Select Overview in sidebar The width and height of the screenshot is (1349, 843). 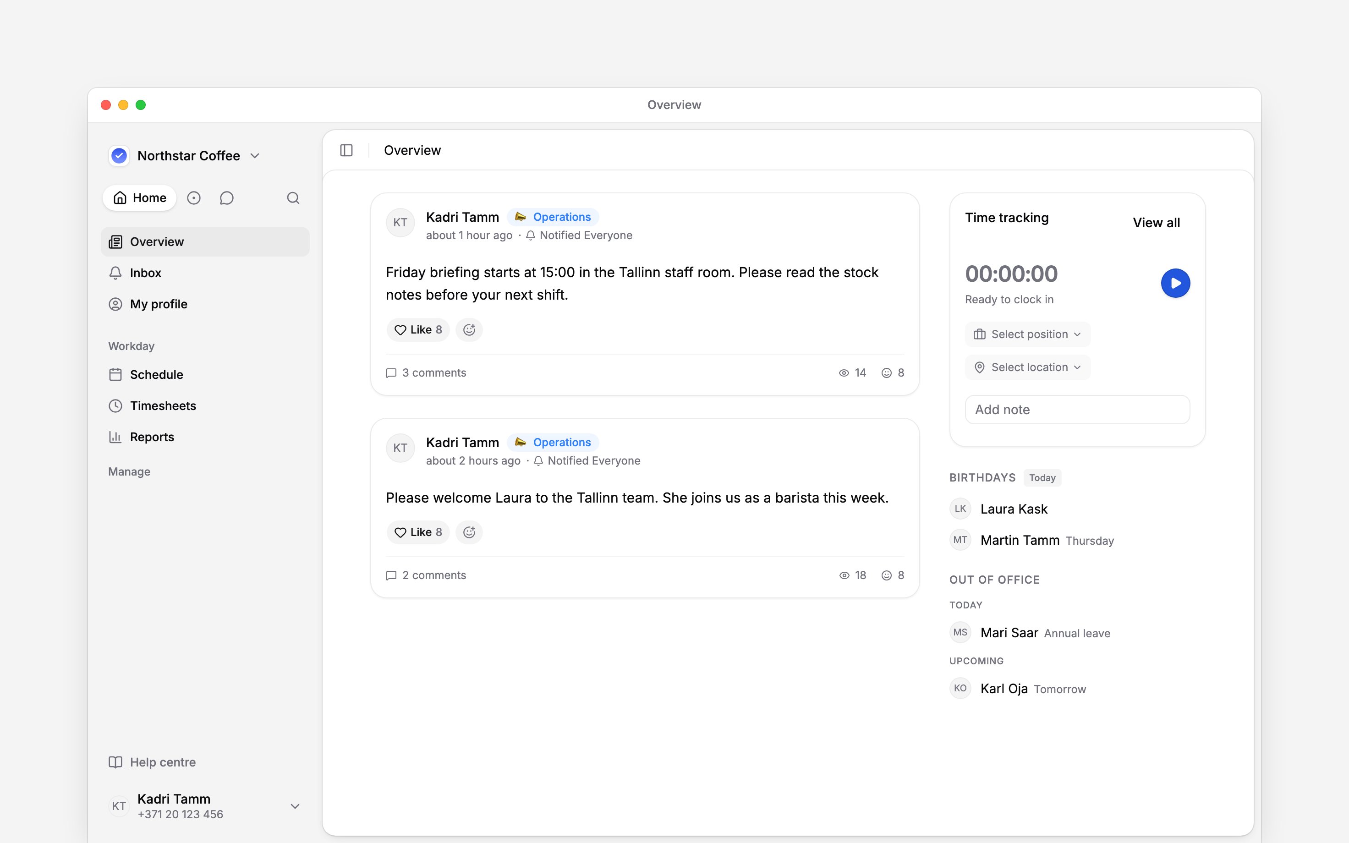click(205, 242)
